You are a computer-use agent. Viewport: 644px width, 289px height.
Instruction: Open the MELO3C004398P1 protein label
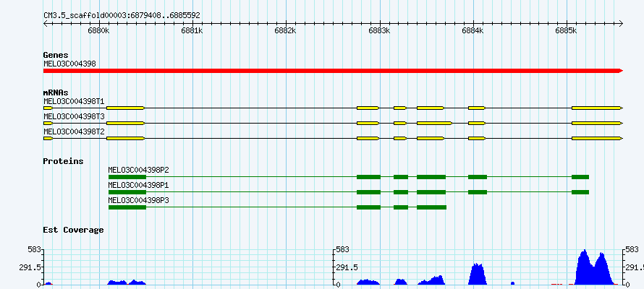click(x=138, y=185)
